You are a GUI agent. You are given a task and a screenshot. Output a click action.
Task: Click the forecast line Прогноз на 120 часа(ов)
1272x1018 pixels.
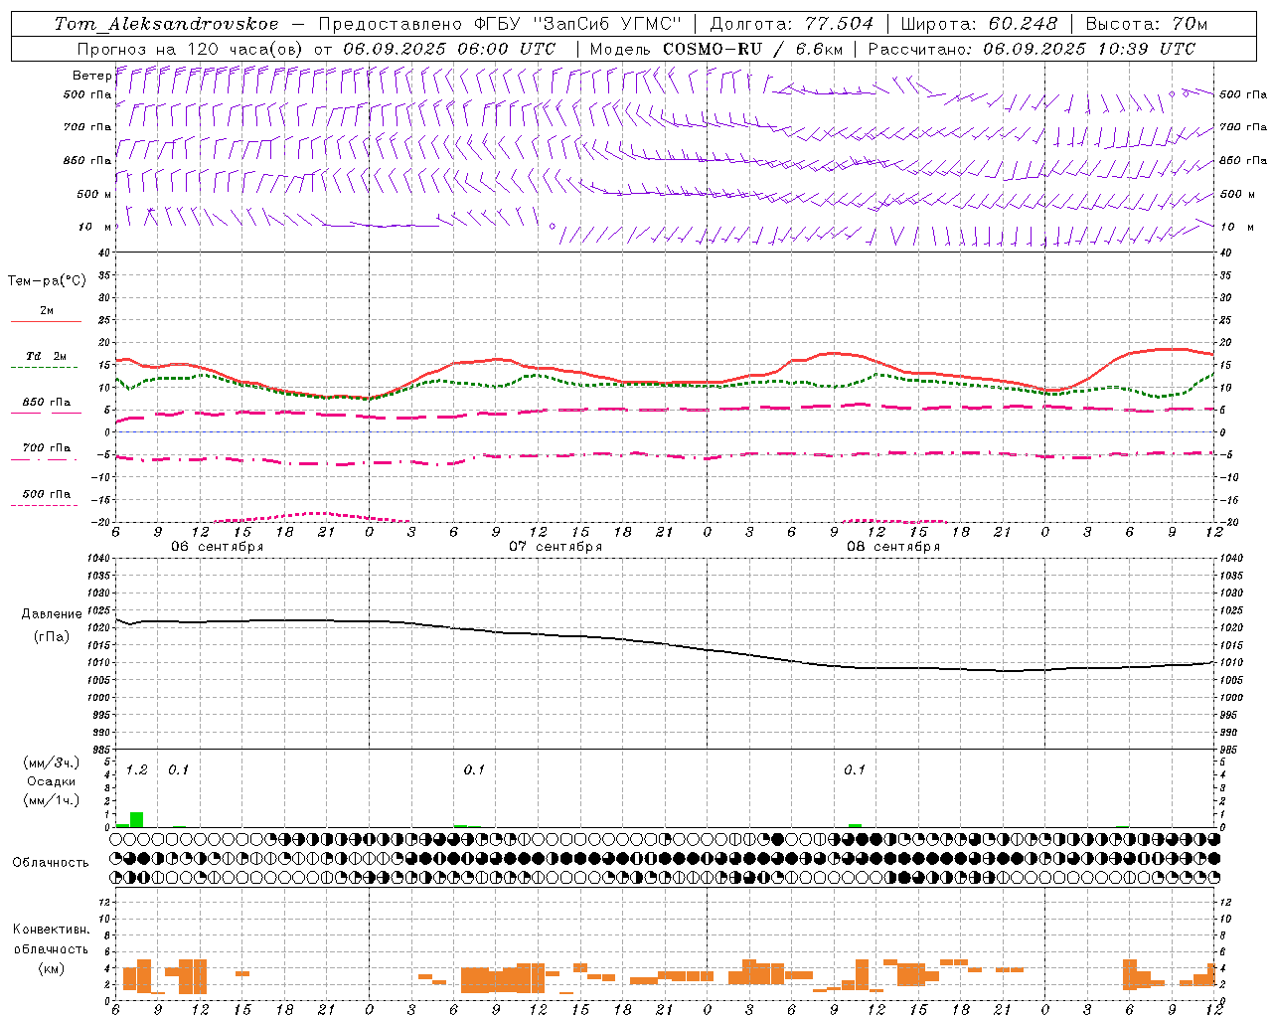pos(191,49)
